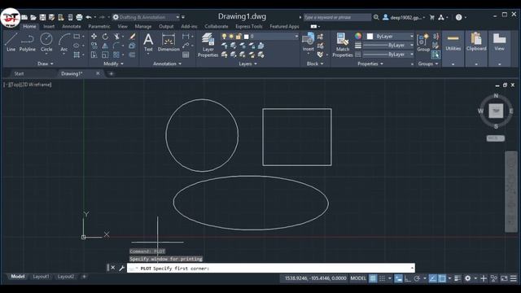
Task: Click the new drawing plus tab button
Action: pos(111,74)
